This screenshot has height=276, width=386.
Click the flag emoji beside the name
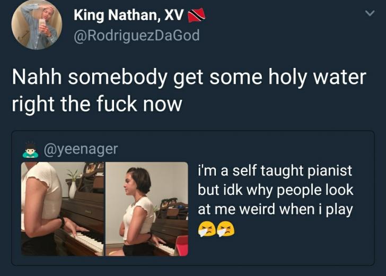(x=197, y=17)
